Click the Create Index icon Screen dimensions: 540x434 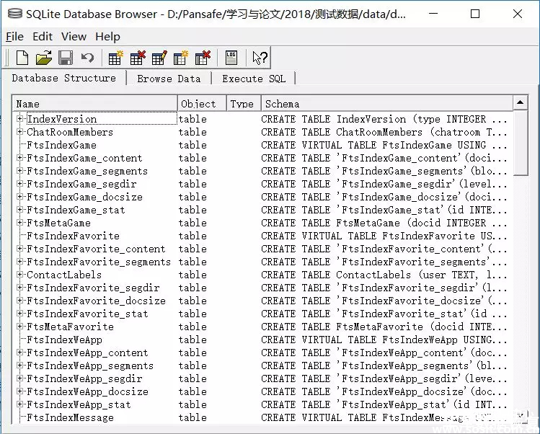click(x=181, y=58)
